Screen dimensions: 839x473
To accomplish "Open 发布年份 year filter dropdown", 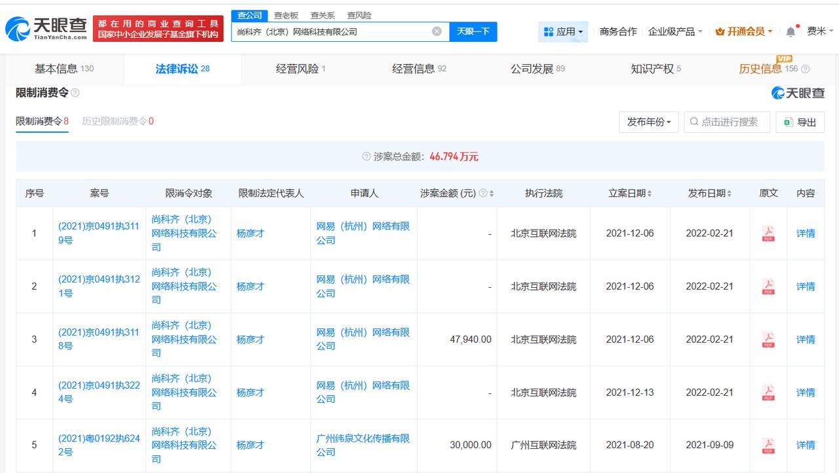I will 649,122.
